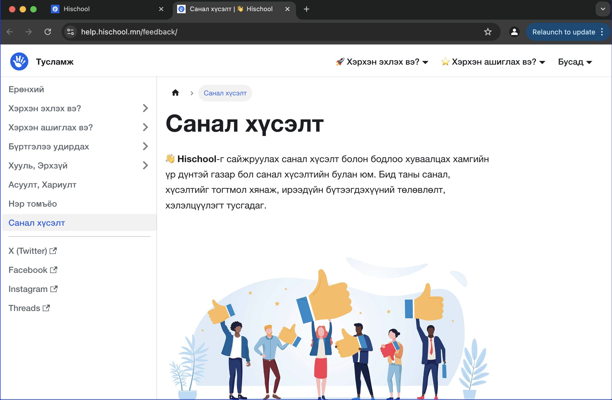612x400 pixels.
Task: Open the tab search dropdown arrow
Action: click(x=603, y=9)
